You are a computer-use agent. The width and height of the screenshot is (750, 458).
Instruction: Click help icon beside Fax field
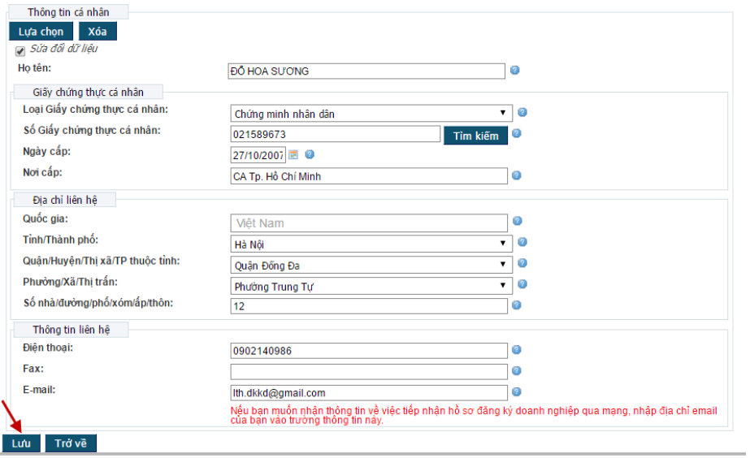[517, 371]
